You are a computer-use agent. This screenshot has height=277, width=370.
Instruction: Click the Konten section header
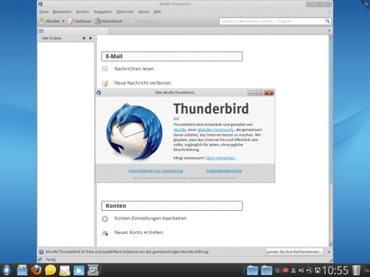172,206
